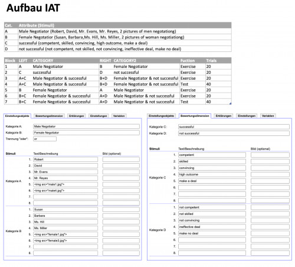Open Erklärungen tab in right panel
Image resolution: width=295 pixels, height=267 pixels.
pyautogui.click(x=223, y=116)
